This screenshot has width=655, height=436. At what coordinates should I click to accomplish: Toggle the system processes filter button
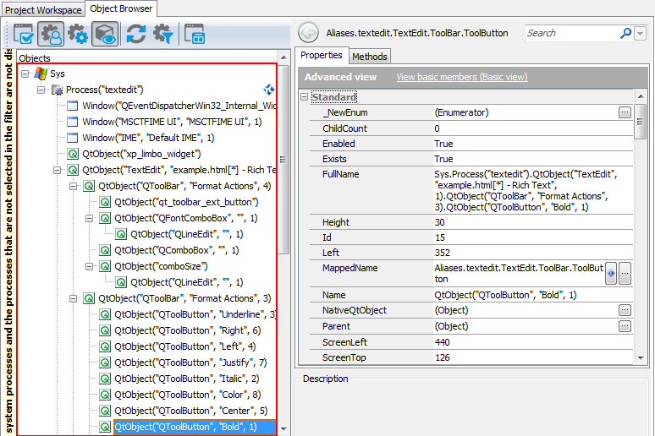tap(79, 34)
